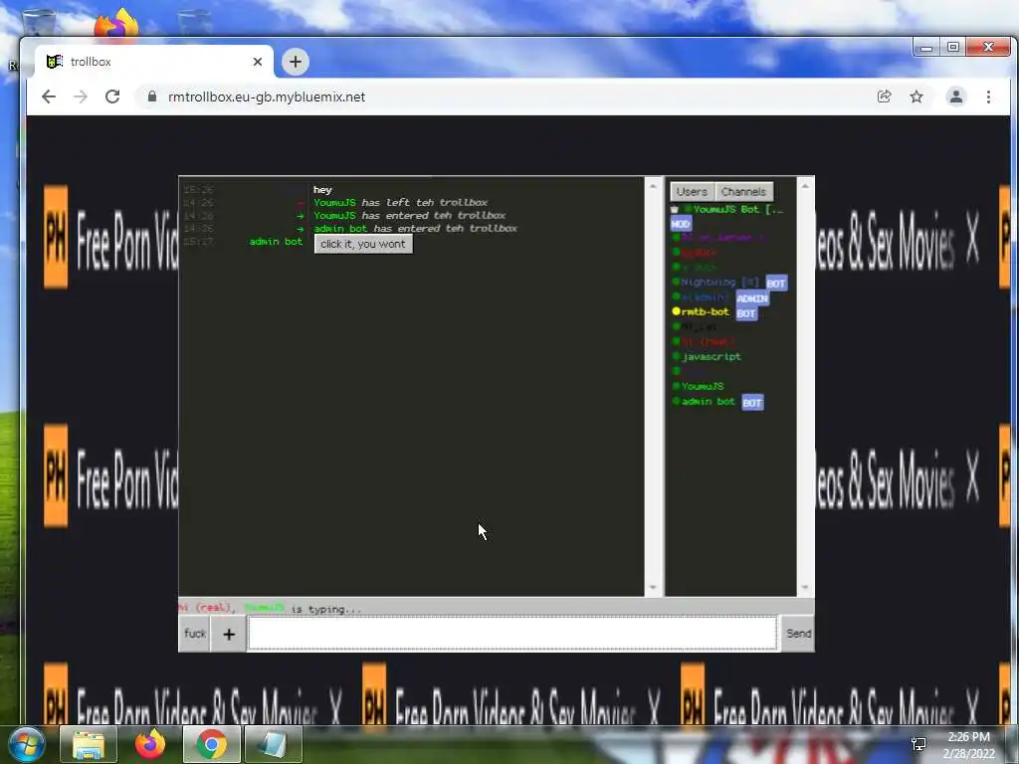Click the padlock site info icon
Screen dimensions: 1019x764
click(x=152, y=96)
